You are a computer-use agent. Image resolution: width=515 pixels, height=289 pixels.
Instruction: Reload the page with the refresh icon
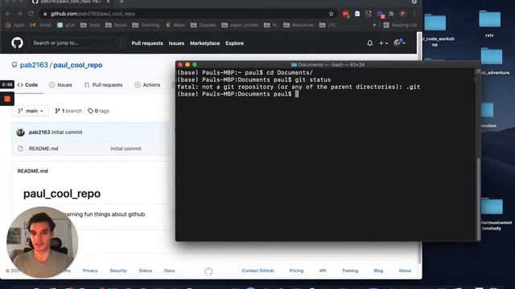click(31, 14)
